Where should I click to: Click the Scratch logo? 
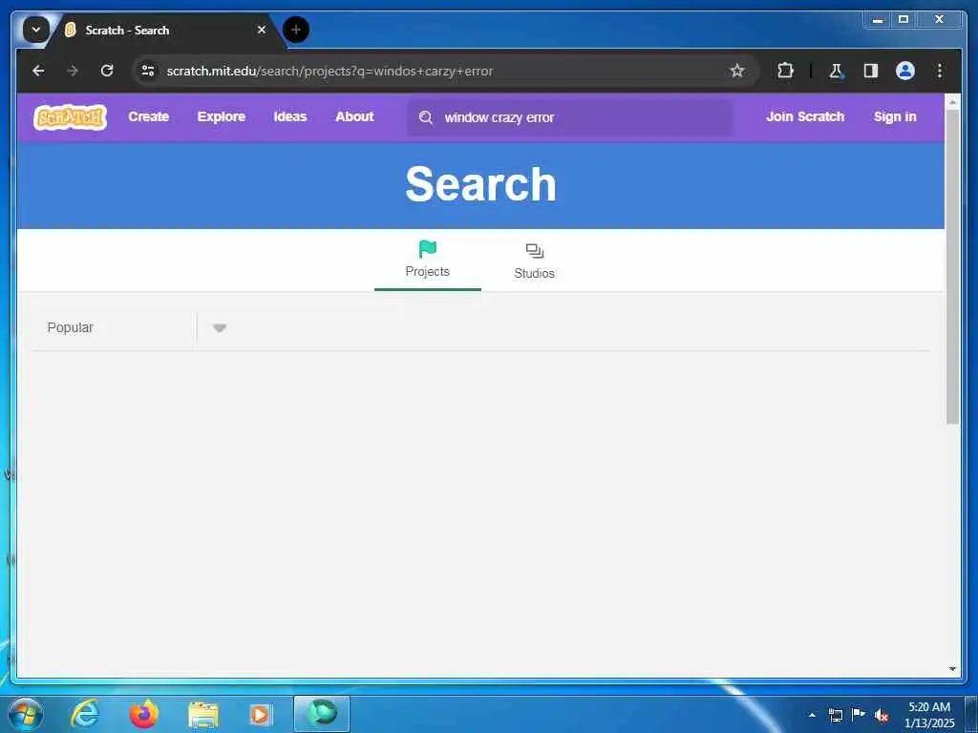coord(71,117)
